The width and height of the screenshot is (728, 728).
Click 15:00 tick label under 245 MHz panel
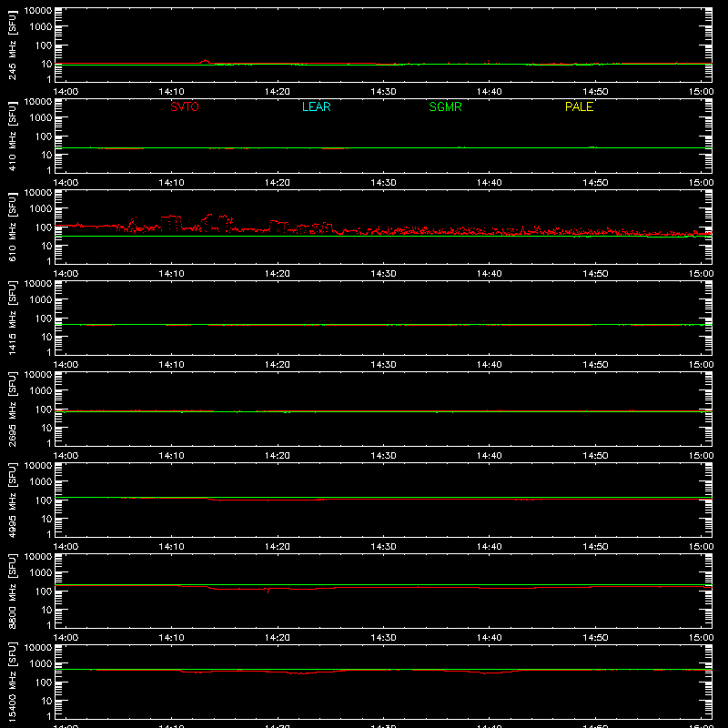pyautogui.click(x=701, y=92)
